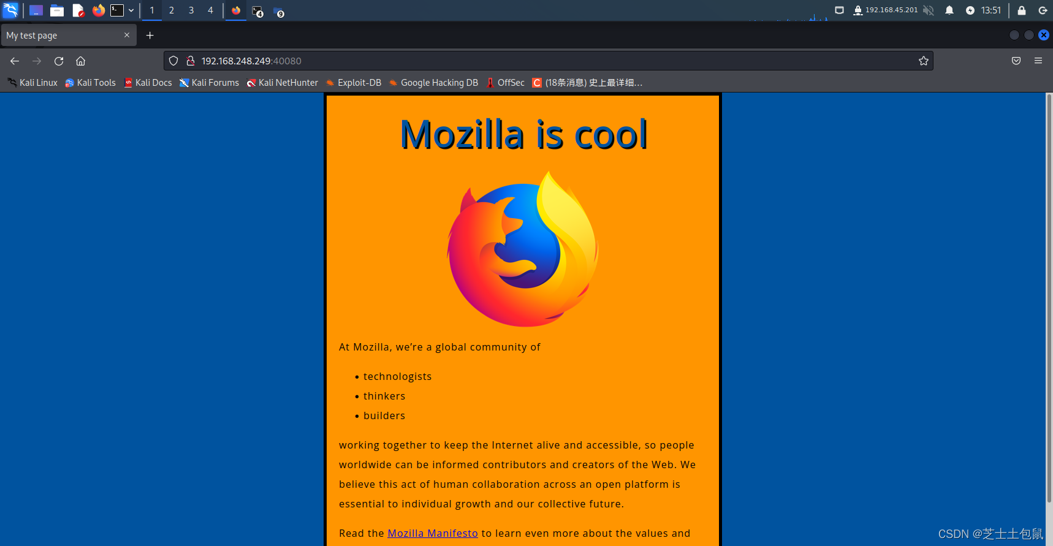1053x546 pixels.
Task: Focus the address bar with 192.168.248.249:40080
Action: click(x=548, y=61)
